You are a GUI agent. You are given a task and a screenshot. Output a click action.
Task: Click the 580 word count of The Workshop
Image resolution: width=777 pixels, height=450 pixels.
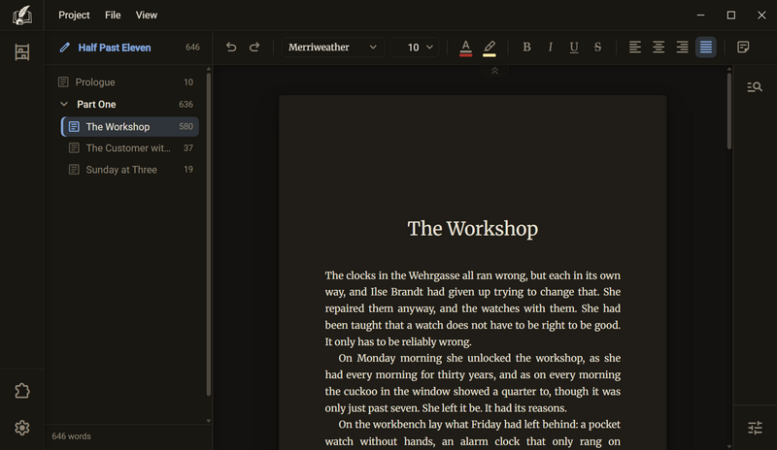click(186, 127)
